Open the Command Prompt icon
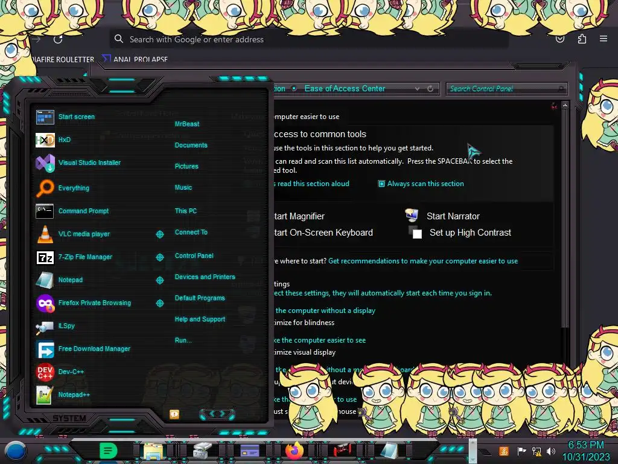618x464 pixels. coord(45,211)
